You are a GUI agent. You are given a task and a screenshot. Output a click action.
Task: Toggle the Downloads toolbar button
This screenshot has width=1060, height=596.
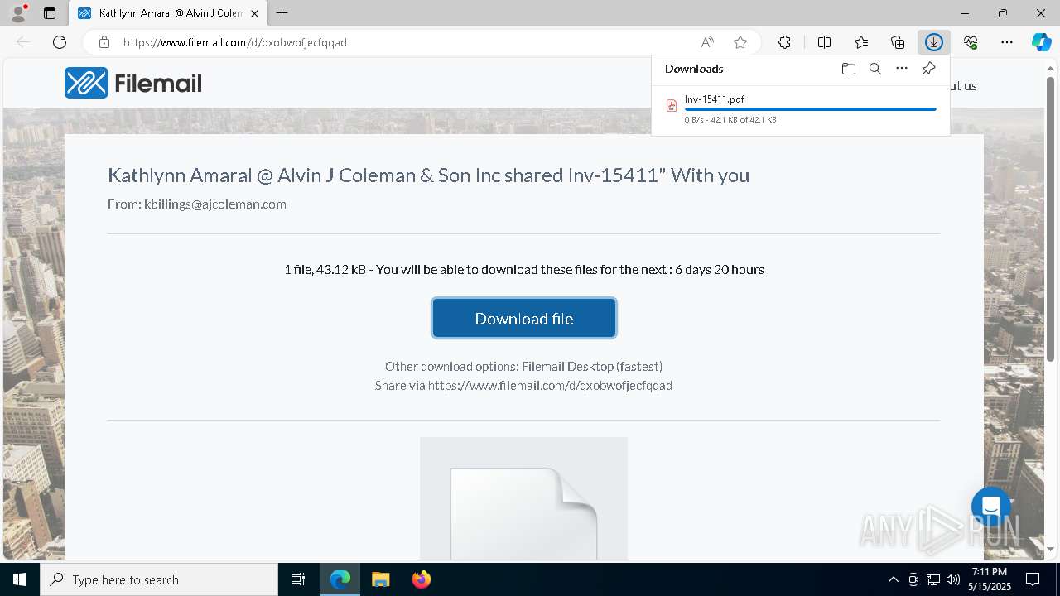pyautogui.click(x=934, y=42)
